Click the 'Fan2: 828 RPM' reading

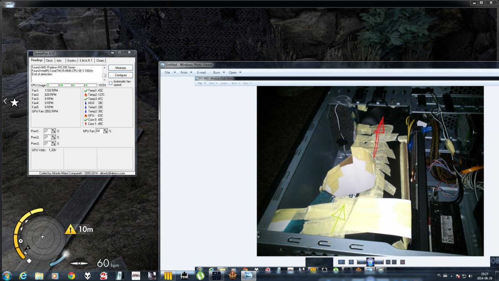pyautogui.click(x=45, y=94)
